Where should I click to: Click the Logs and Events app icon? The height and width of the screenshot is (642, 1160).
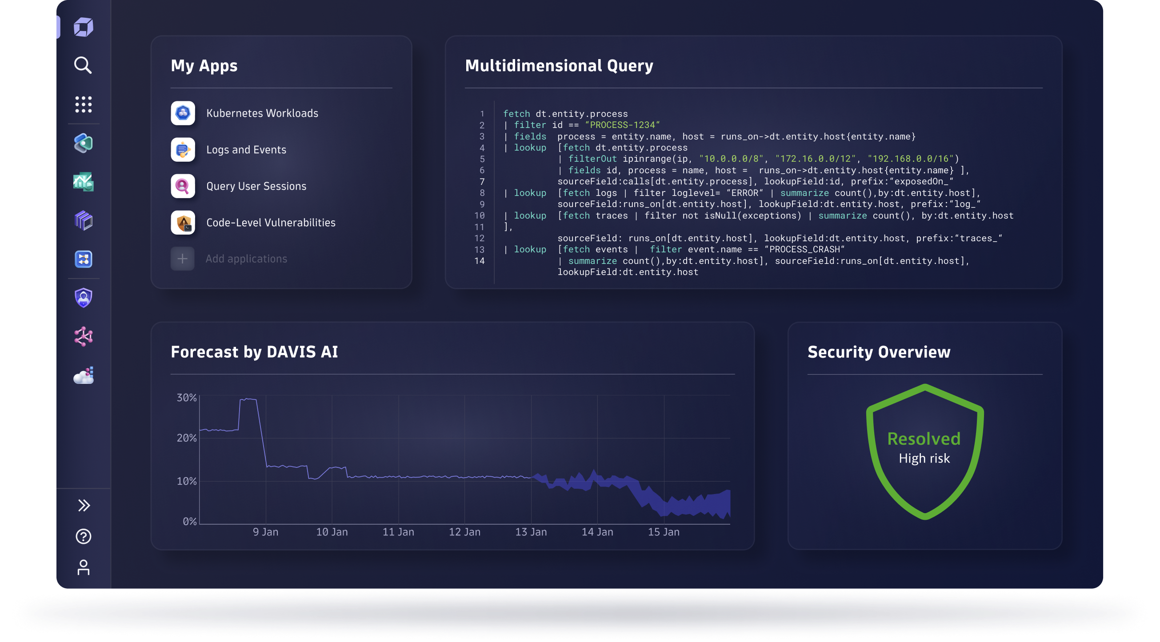pyautogui.click(x=182, y=149)
